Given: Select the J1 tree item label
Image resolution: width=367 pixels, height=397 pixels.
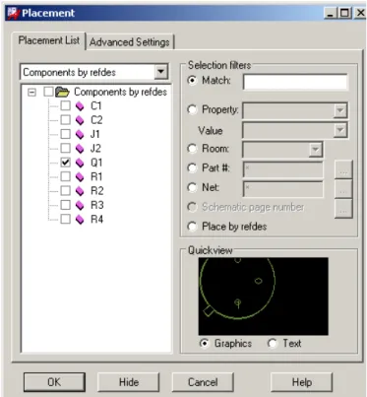Looking at the screenshot, I should [x=95, y=134].
